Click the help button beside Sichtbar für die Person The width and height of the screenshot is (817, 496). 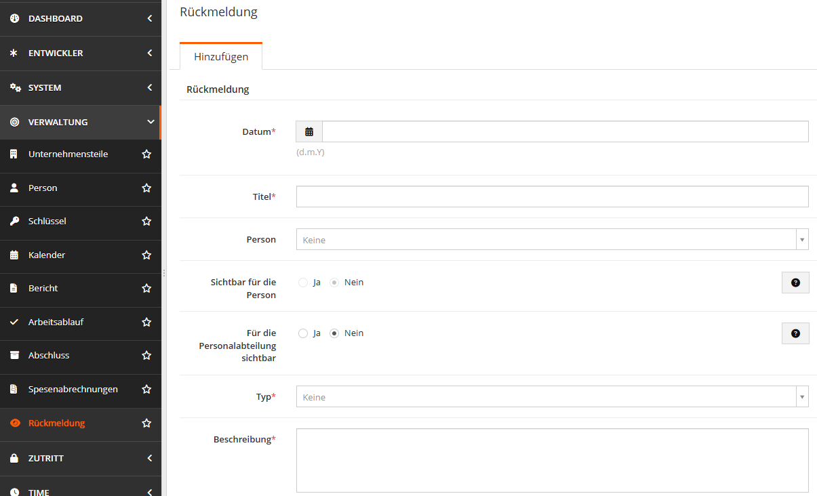point(795,282)
